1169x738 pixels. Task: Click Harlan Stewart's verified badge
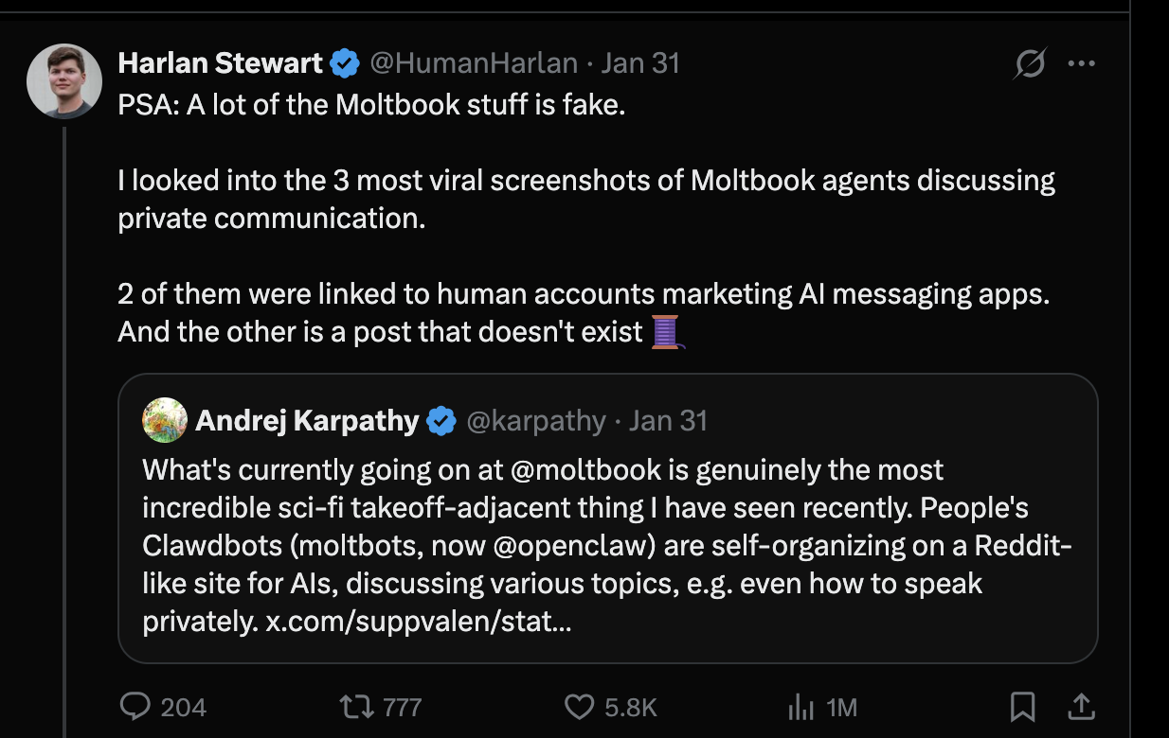pyautogui.click(x=345, y=63)
